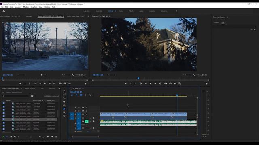259x145 pixels.
Task: Select the Track Select Forward tool
Action: point(64,94)
